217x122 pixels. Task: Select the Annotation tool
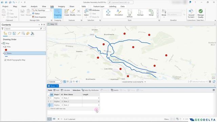coord(119,13)
